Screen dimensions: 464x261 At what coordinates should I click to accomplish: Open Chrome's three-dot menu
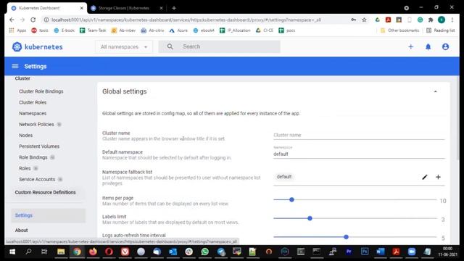click(x=452, y=20)
